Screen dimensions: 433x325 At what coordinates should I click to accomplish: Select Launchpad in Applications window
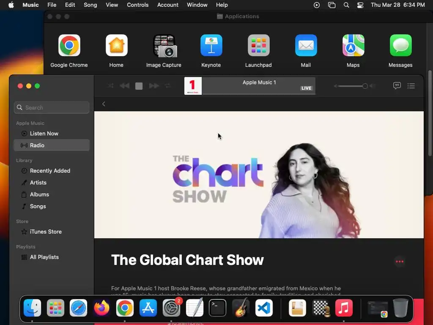click(x=259, y=45)
